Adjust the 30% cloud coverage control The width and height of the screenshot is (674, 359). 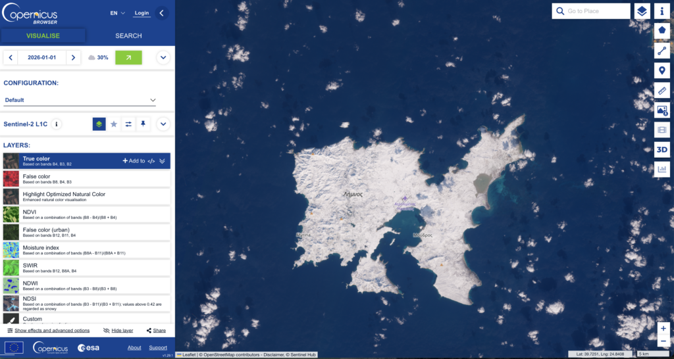pos(98,58)
